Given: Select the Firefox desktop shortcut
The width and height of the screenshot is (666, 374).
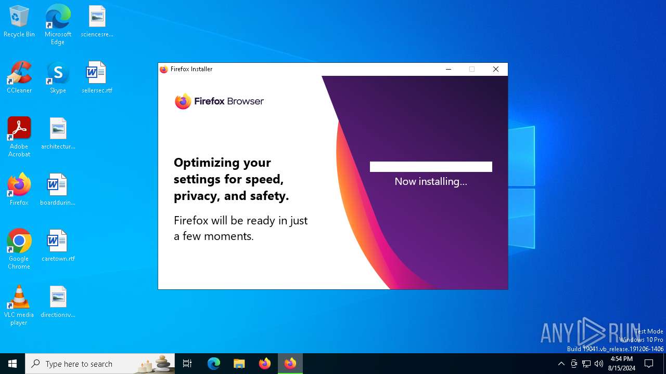Looking at the screenshot, I should tap(19, 190).
